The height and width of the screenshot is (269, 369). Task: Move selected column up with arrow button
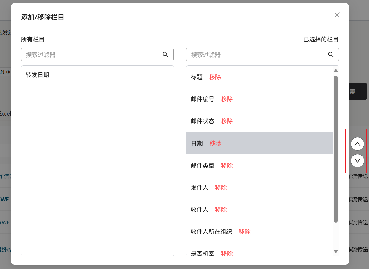coord(357,144)
